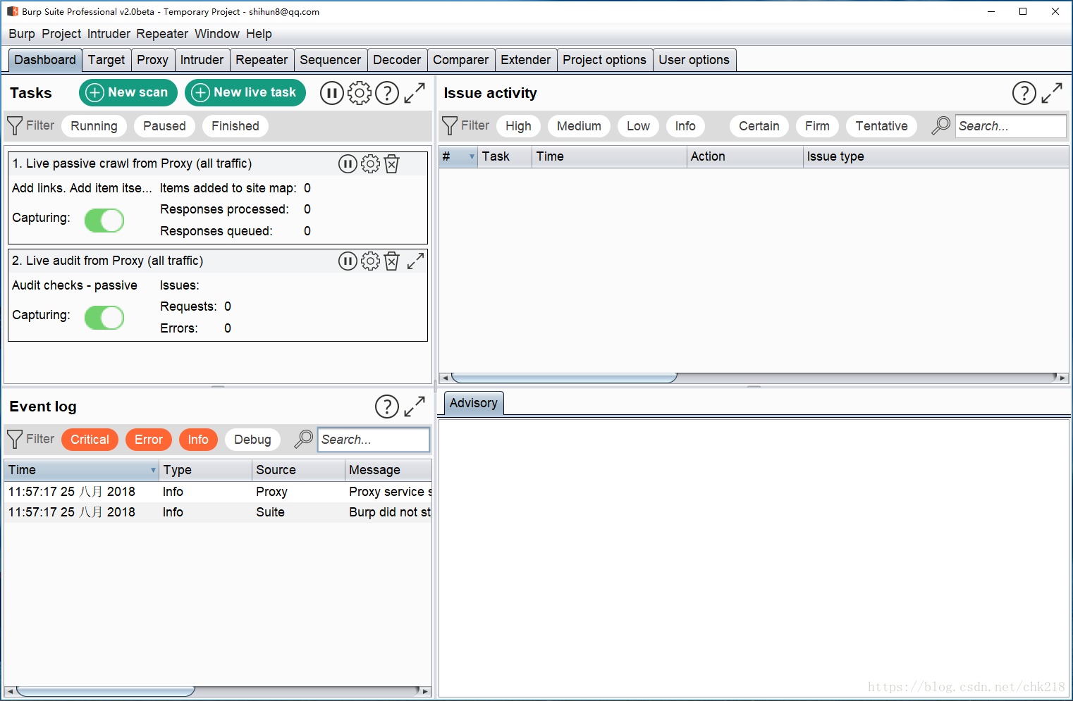The height and width of the screenshot is (701, 1073).
Task: Toggle Certain confidence filter
Action: point(759,126)
